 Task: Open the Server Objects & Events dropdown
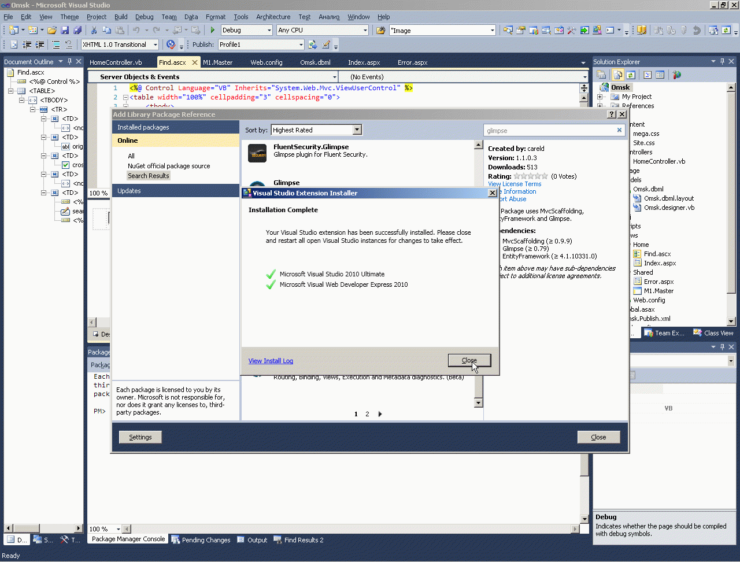point(334,77)
